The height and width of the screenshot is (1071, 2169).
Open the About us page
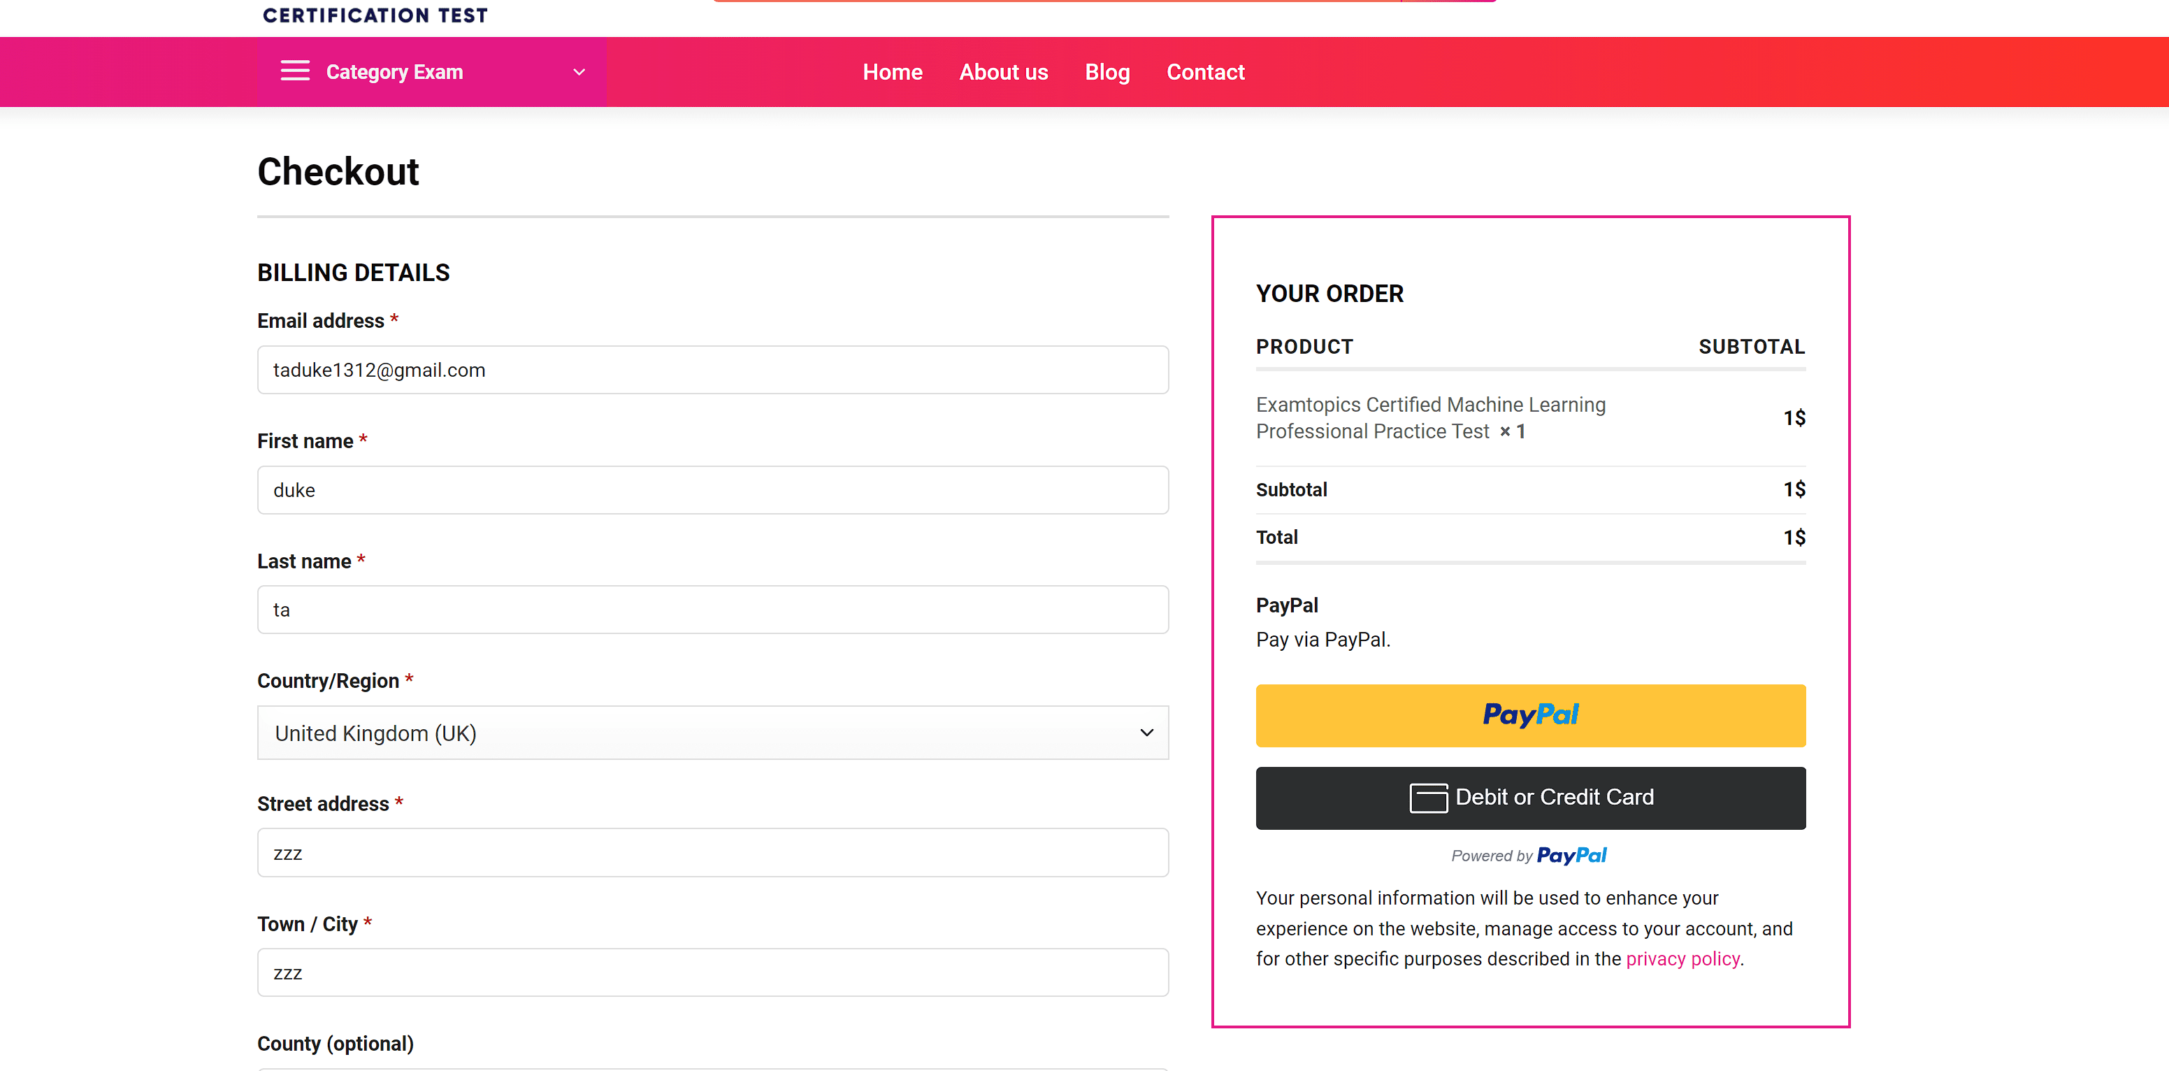click(1003, 73)
